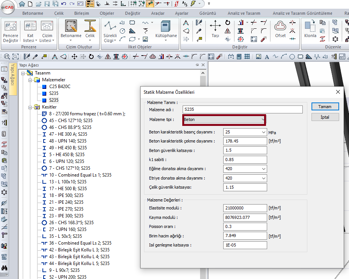Open Eğilme donatısı akma dayanımı dropdown
349x279 pixels.
263,169
